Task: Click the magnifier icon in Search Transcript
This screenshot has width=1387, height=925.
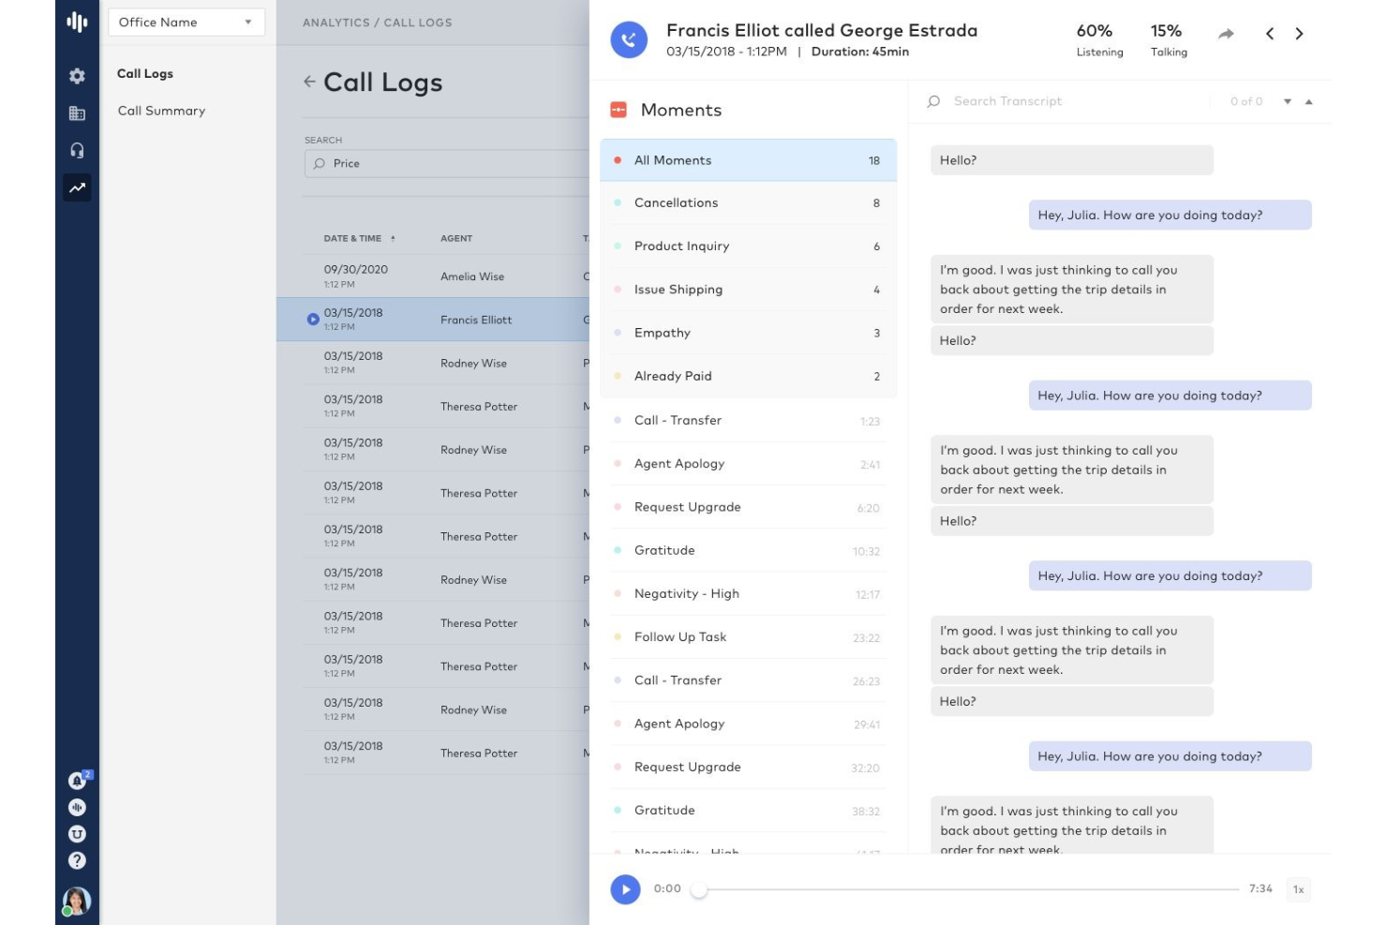Action: click(x=932, y=100)
